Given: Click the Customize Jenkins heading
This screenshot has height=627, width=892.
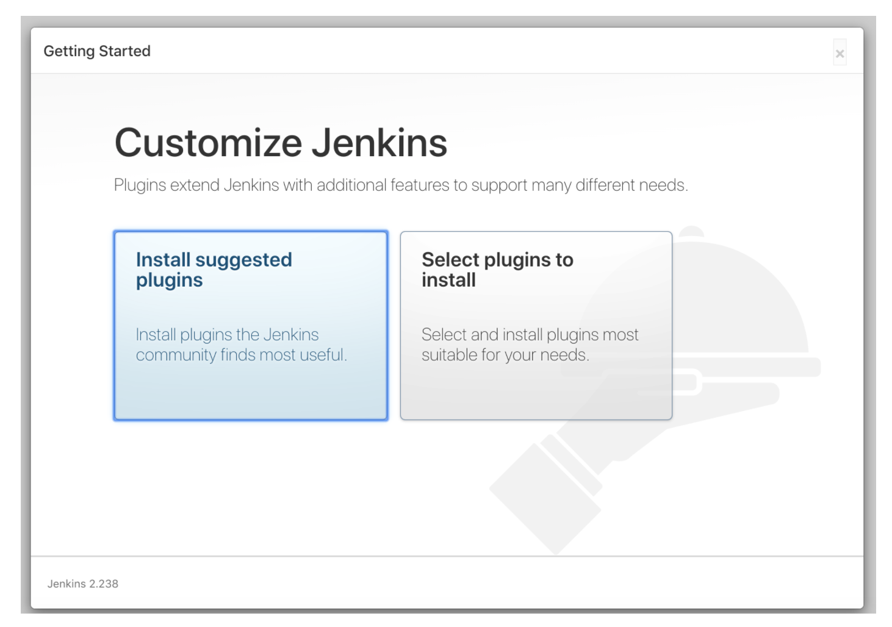Looking at the screenshot, I should coord(281,143).
